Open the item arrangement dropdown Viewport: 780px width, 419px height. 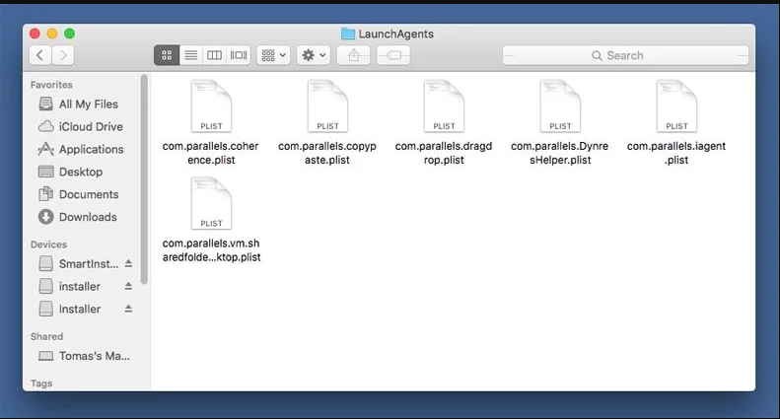(273, 55)
